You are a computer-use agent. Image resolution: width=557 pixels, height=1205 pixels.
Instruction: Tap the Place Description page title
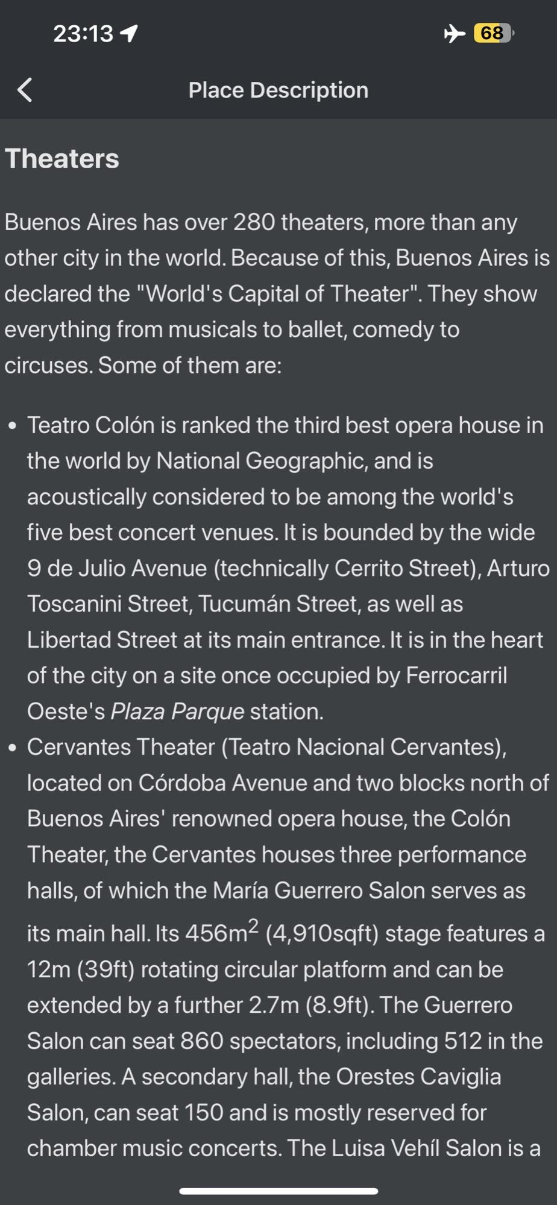[x=278, y=90]
